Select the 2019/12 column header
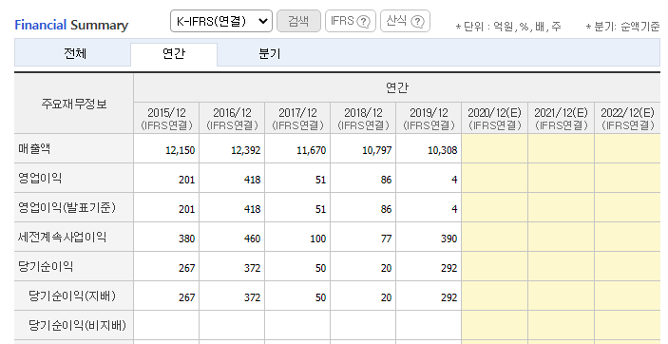668x344 pixels. 429,118
